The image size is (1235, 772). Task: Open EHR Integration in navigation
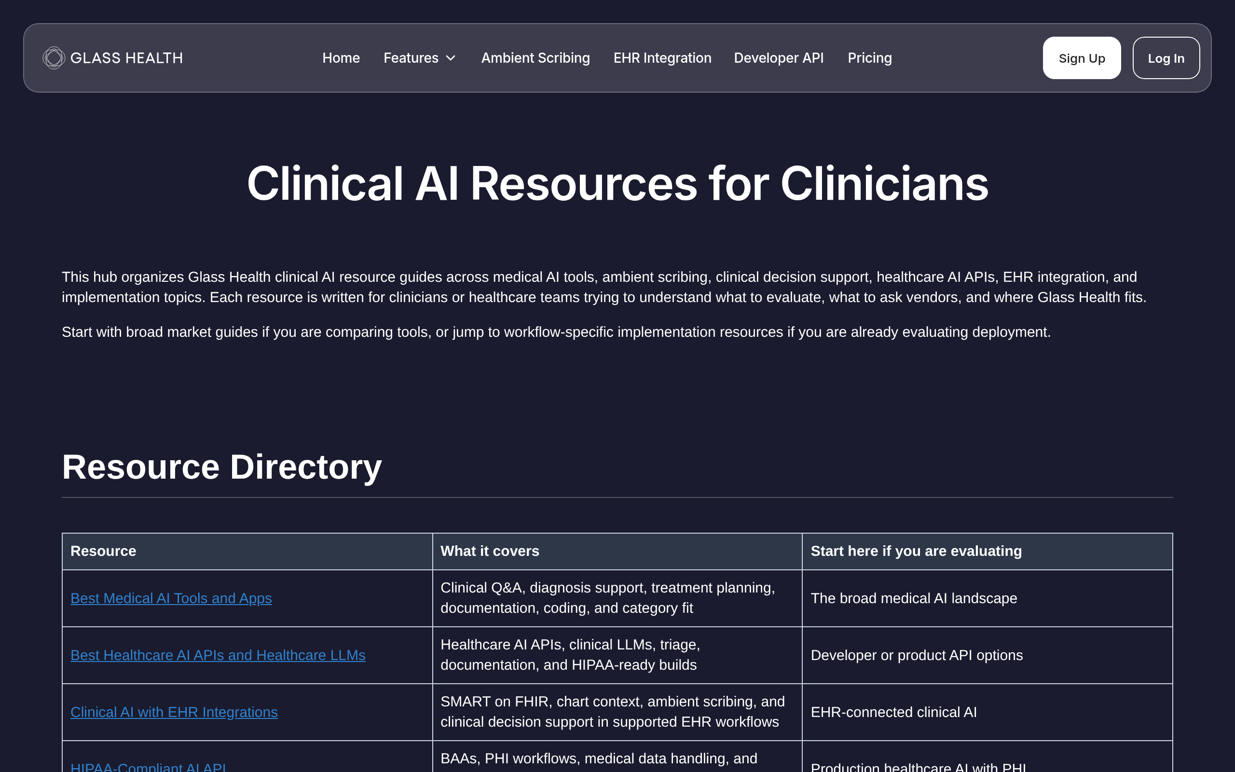coord(662,58)
